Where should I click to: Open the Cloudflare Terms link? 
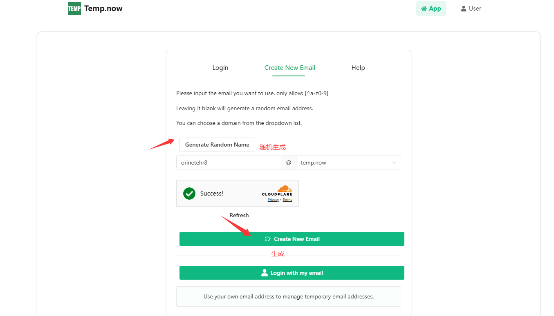[x=287, y=200]
